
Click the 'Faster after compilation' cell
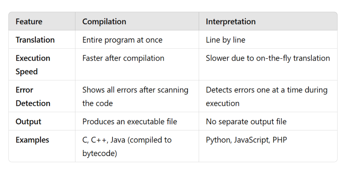point(123,58)
